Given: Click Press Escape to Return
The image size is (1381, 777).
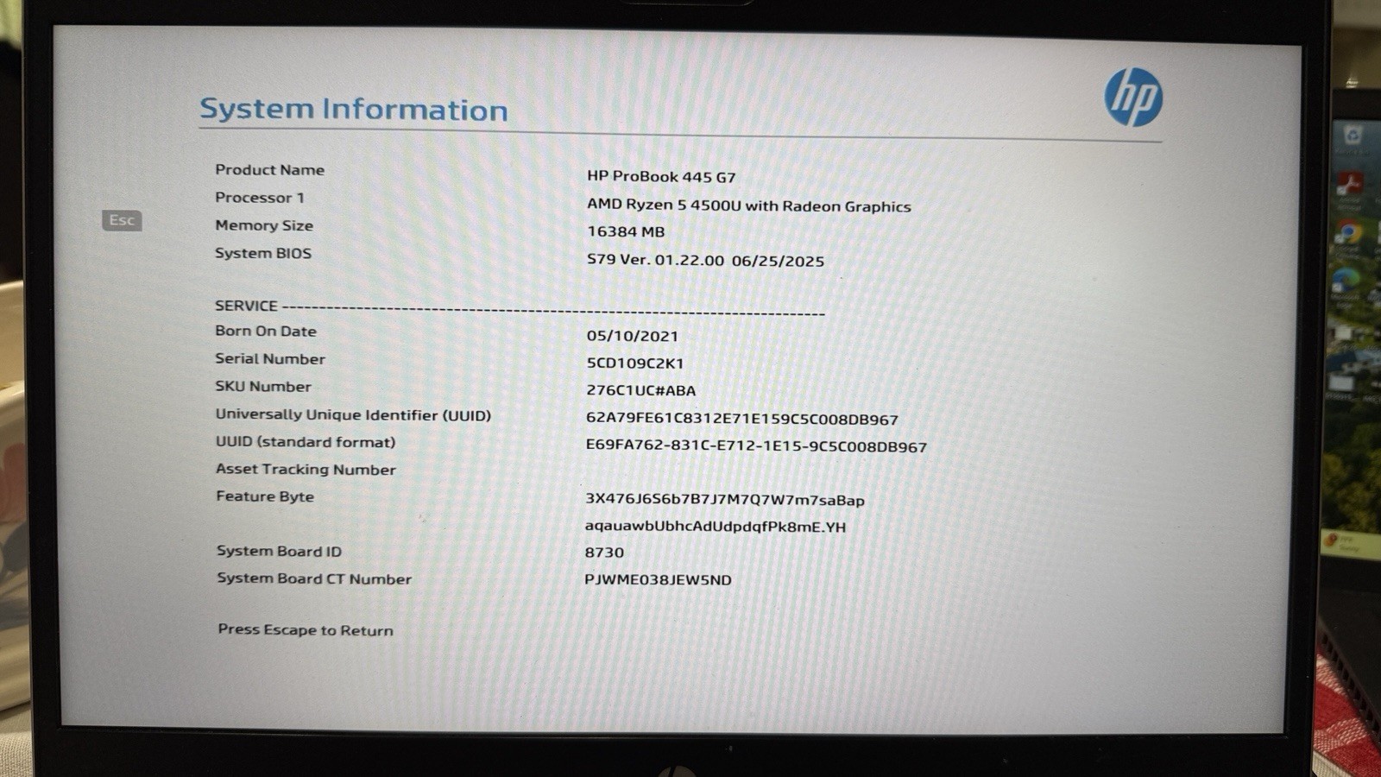Looking at the screenshot, I should pyautogui.click(x=306, y=630).
